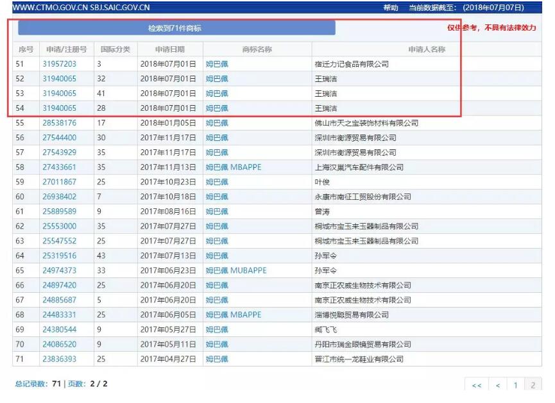Open 姆巴佩 MBAPPE trademark in row 68

[x=234, y=315]
